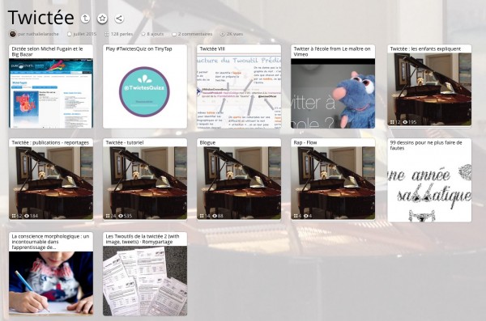Open par nathalielaroche profile link
The image size is (486, 321).
point(38,34)
